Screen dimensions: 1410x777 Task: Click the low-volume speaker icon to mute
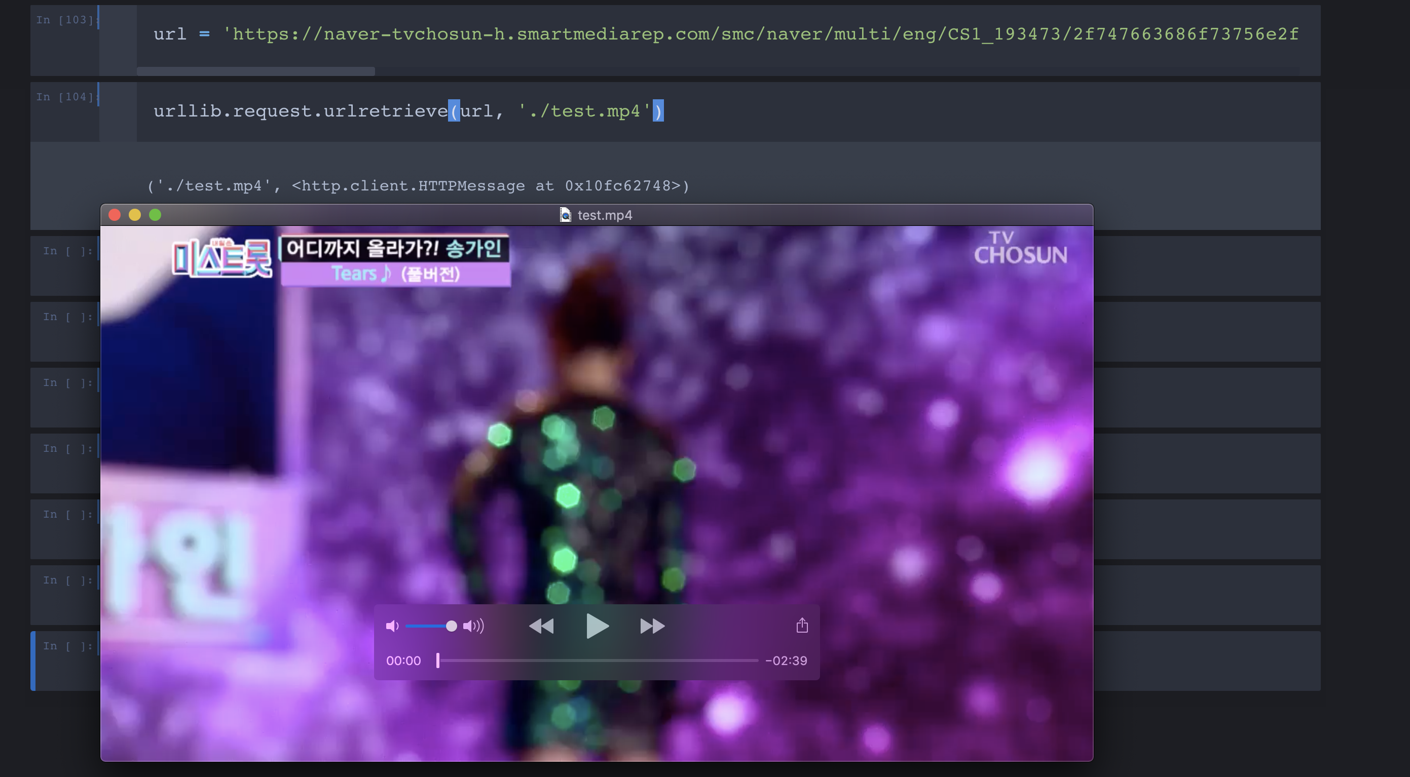pos(392,626)
